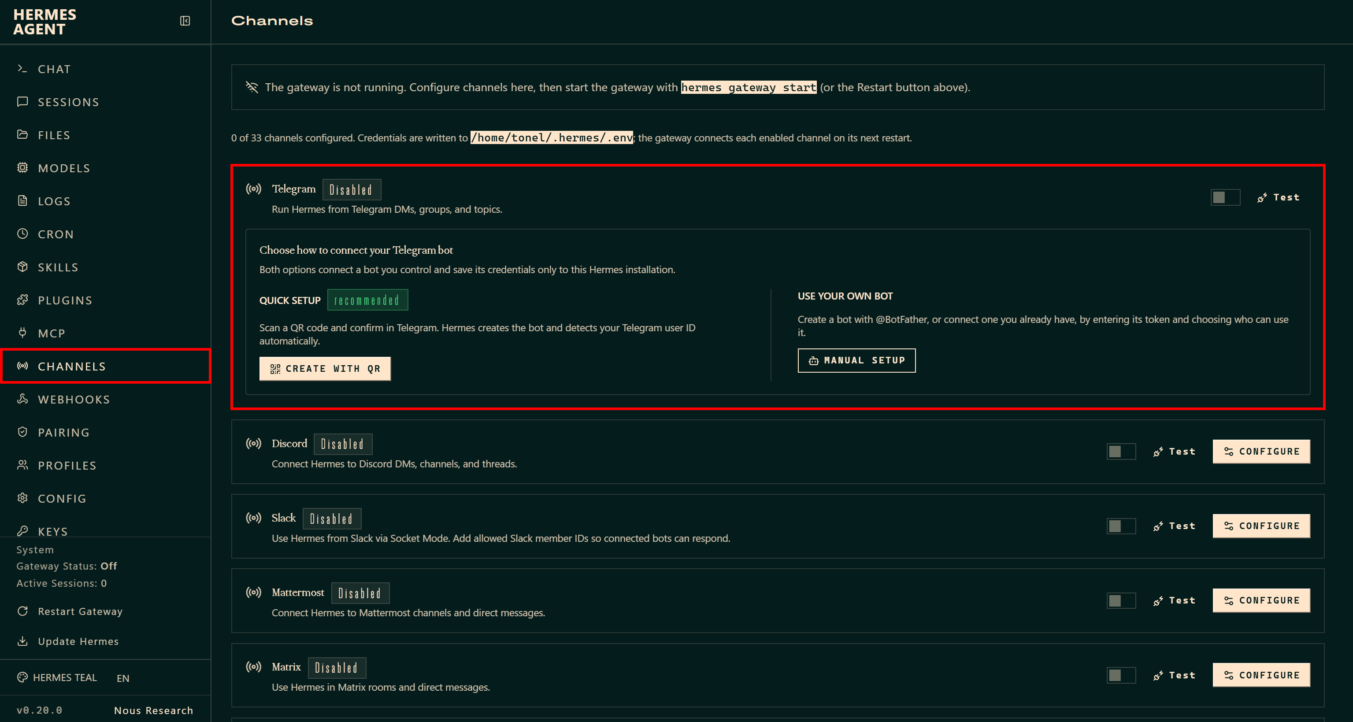The height and width of the screenshot is (722, 1353).
Task: Click the broadcast icon beside Telegram
Action: 254,189
